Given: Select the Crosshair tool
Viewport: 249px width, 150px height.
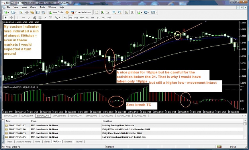Looking at the screenshot, I should coord(11,18).
